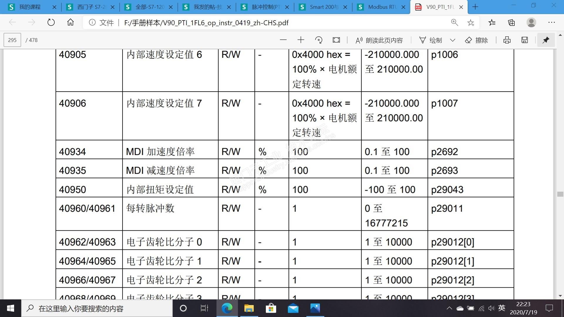Refresh the current page

click(51, 23)
